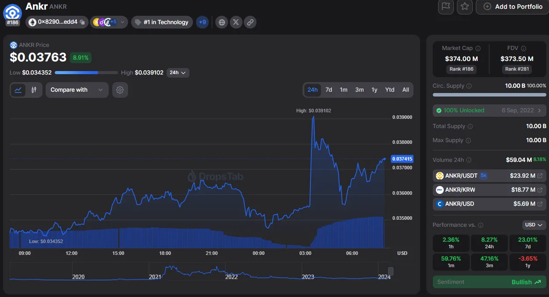Viewport: 549px width, 297px height.
Task: Open ANKR/USD external link icon
Action: pos(540,204)
